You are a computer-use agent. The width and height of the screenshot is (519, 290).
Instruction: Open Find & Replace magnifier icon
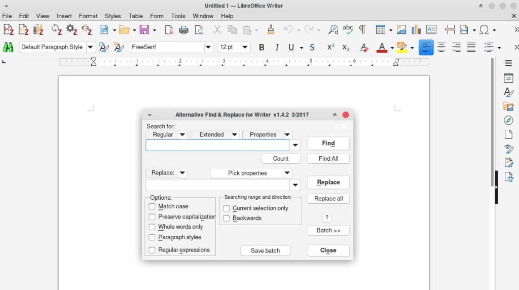(333, 30)
